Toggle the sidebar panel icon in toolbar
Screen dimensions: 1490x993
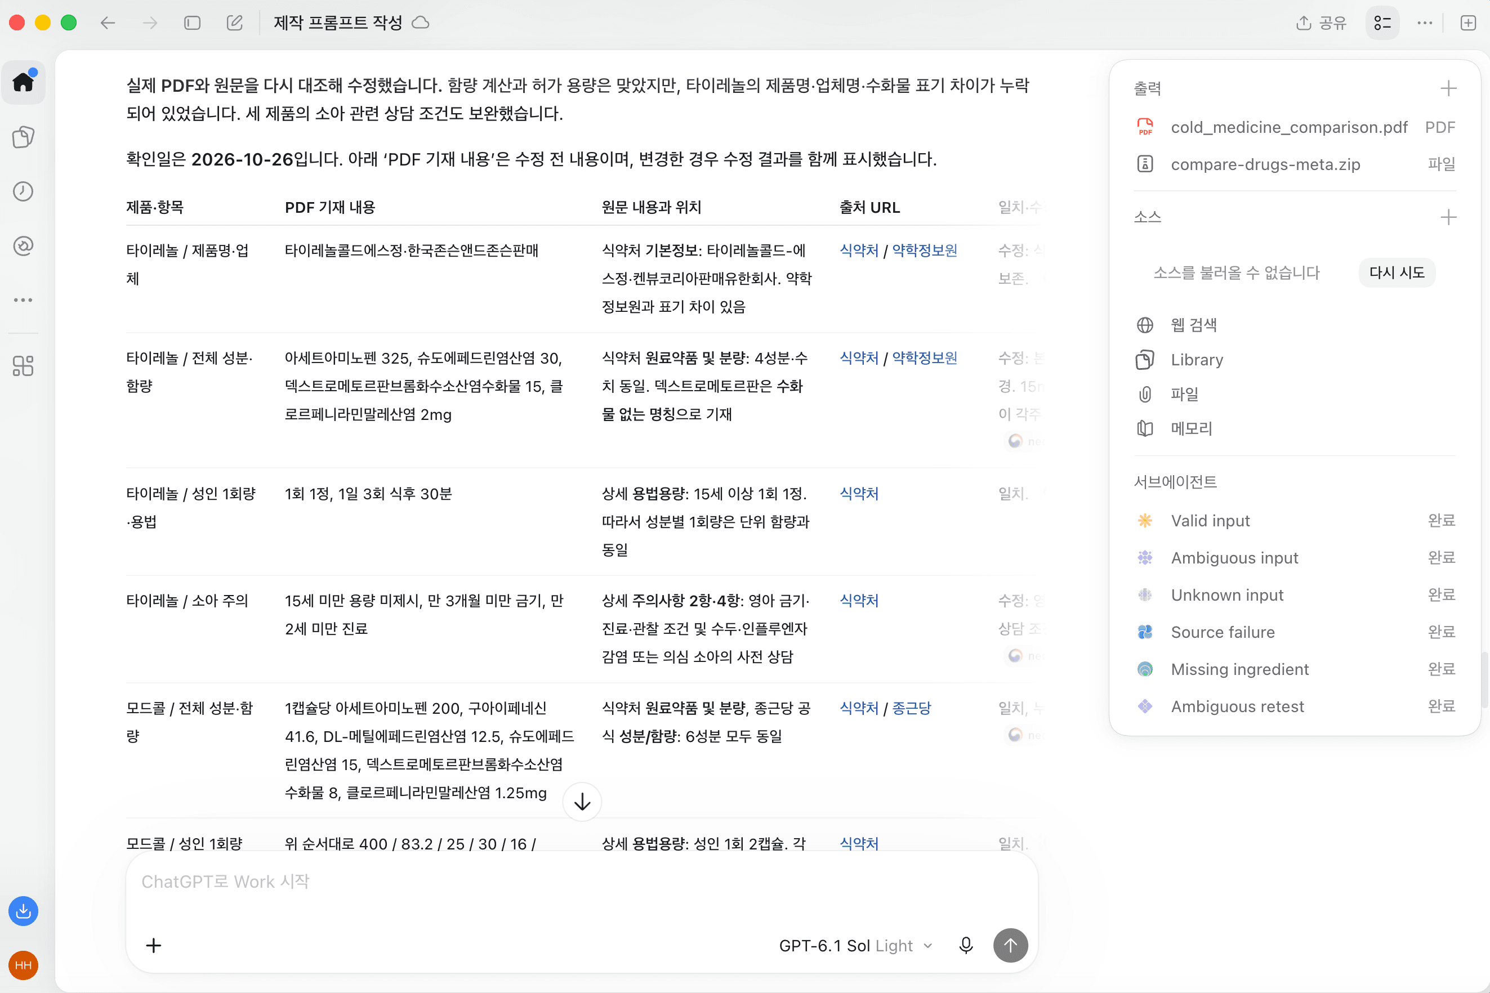point(192,24)
